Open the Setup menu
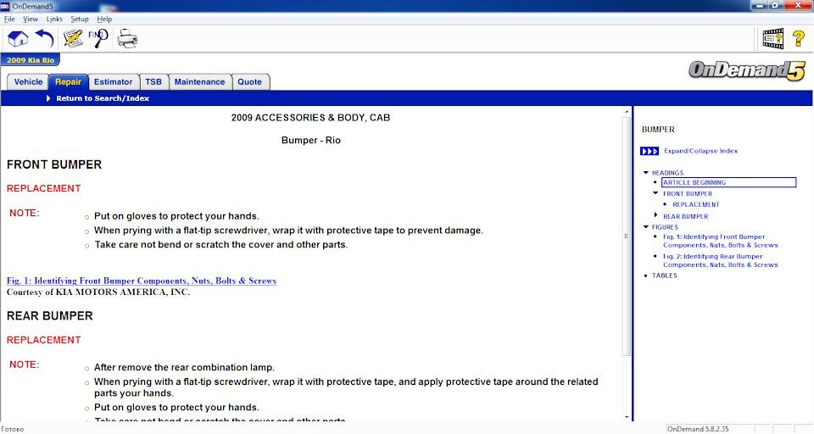The height and width of the screenshot is (434, 814). (80, 19)
